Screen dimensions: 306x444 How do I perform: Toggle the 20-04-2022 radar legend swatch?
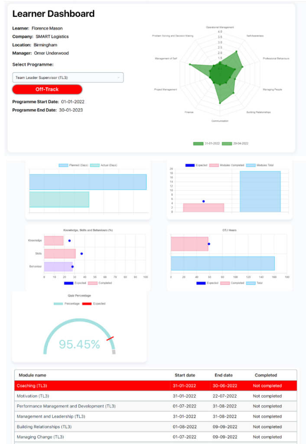[x=227, y=144]
